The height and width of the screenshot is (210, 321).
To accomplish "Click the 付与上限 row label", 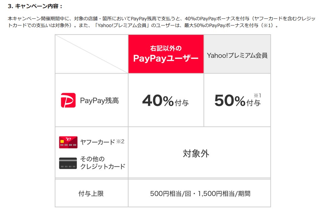I will (91, 194).
